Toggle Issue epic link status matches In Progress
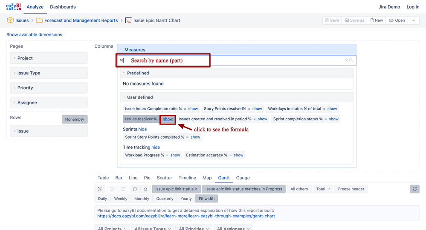426x230 pixels. point(243,189)
